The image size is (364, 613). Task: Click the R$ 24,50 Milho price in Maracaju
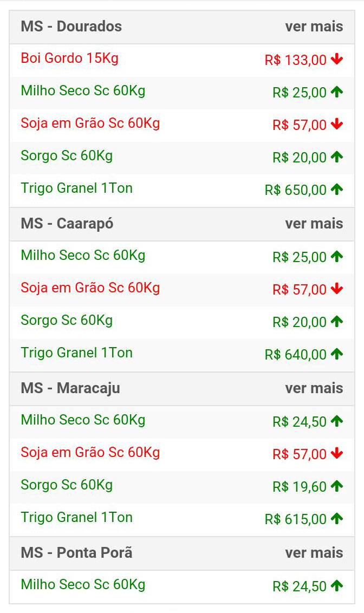click(300, 422)
